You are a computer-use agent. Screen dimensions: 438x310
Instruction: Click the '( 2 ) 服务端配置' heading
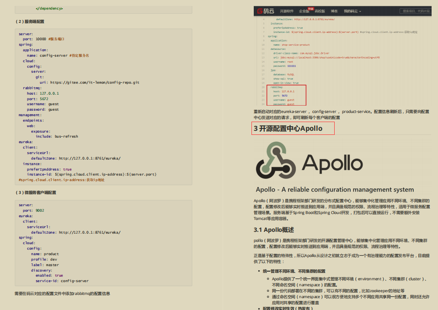point(30,21)
